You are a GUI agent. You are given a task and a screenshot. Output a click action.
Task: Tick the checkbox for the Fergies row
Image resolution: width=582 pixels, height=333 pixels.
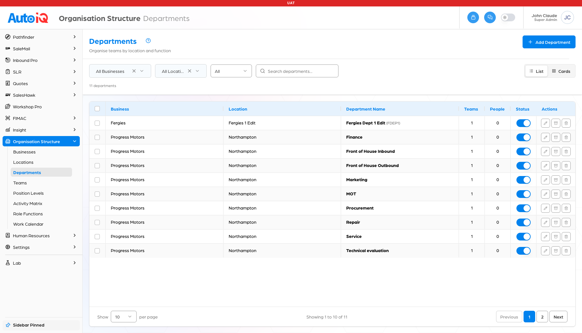97,123
